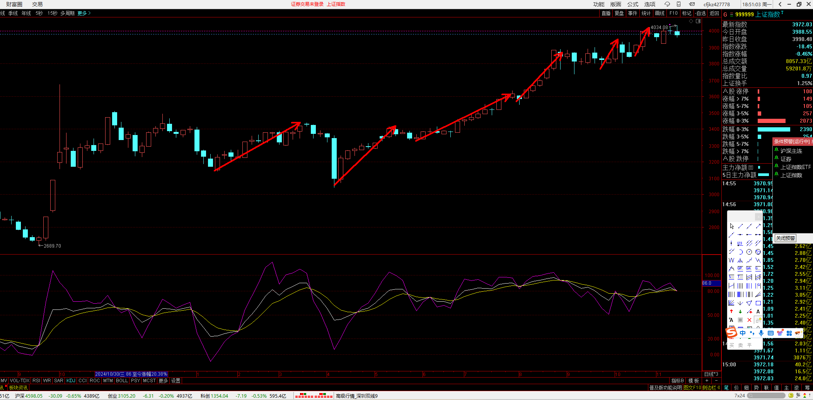This screenshot has width=813, height=400.
Task: Select the circle drawing tool
Action: [749, 252]
